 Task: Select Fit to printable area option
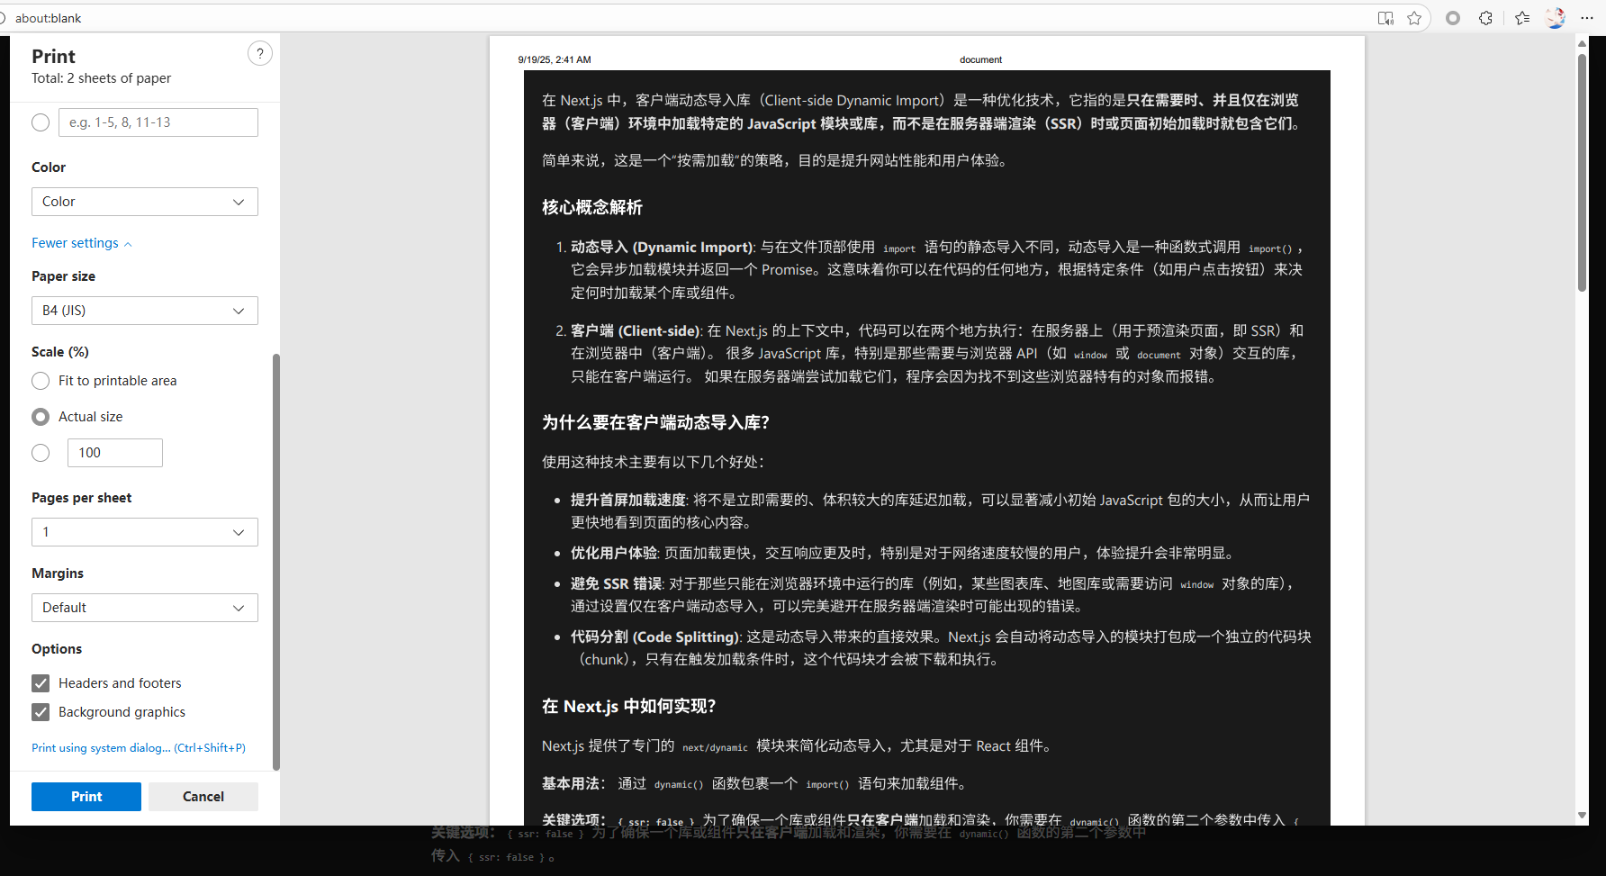coord(41,381)
